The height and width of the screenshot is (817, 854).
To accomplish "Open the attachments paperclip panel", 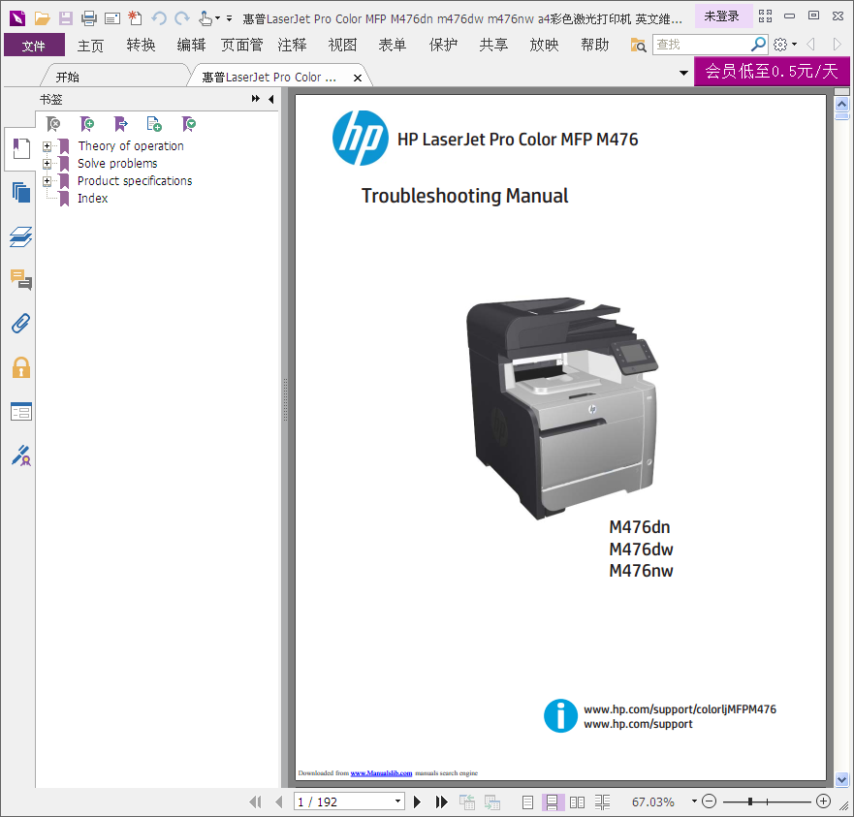I will click(20, 324).
